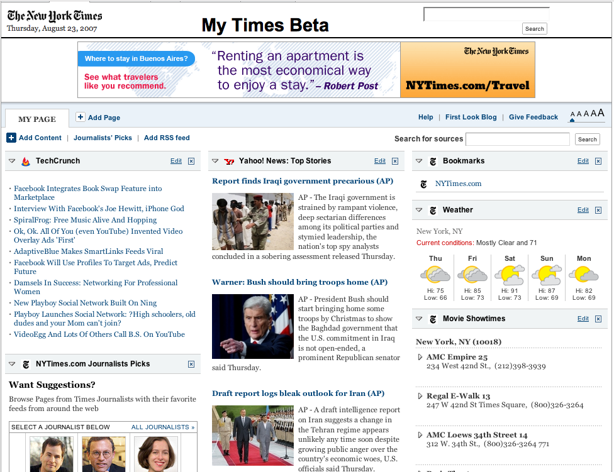Edit the Movie Showtimes widget
The image size is (614, 472).
click(583, 319)
